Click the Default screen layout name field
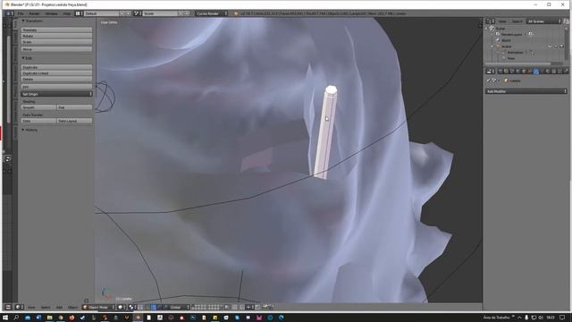The height and width of the screenshot is (322, 572). click(102, 13)
